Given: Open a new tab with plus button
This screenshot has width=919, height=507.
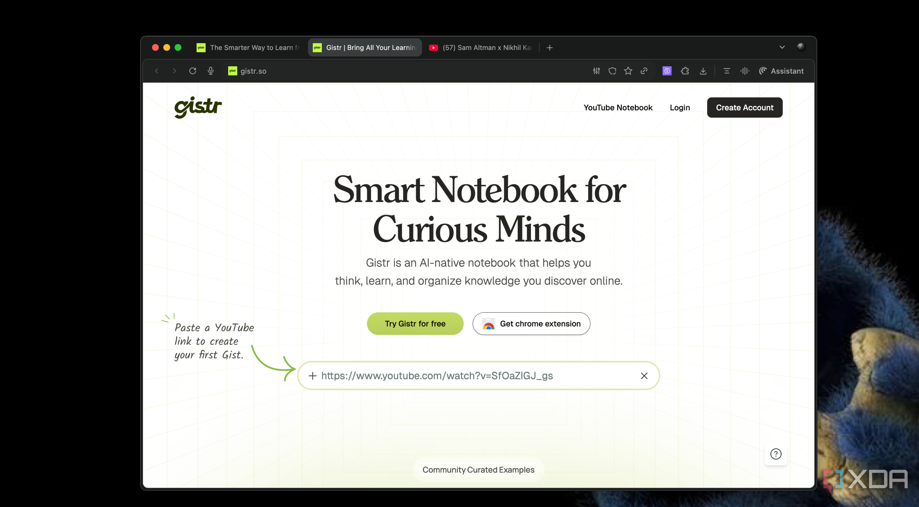Looking at the screenshot, I should coord(550,47).
